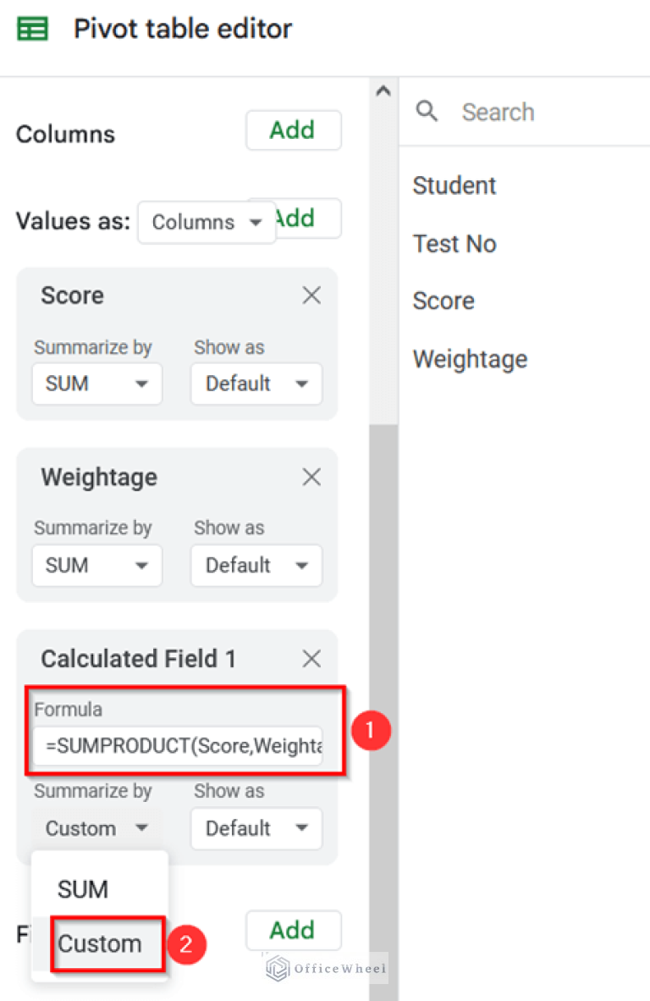The width and height of the screenshot is (650, 1001).
Task: Remove Calculated Field 1 with its X icon
Action: [x=311, y=658]
